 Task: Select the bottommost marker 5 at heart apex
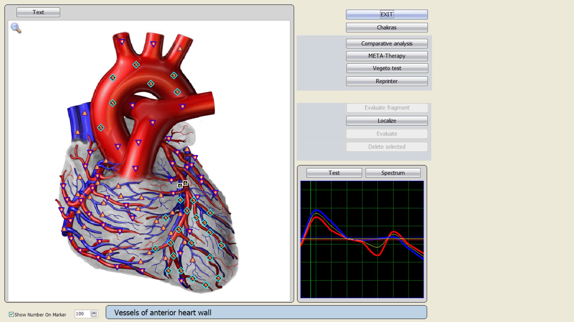205,285
